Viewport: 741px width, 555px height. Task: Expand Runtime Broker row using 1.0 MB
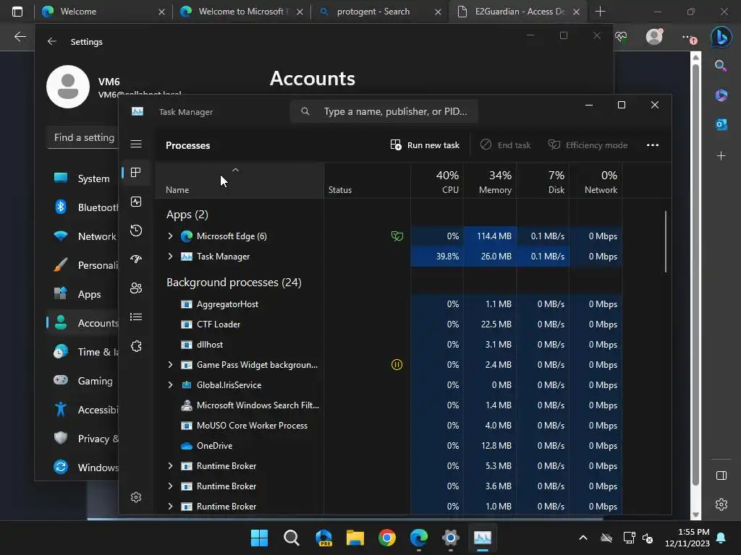[170, 507]
